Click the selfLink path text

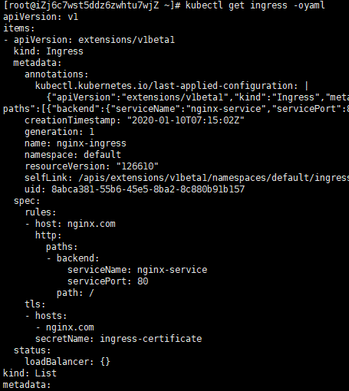click(x=213, y=178)
